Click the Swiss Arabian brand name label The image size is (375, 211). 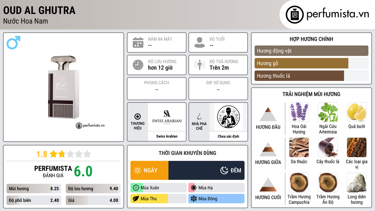[x=167, y=136]
